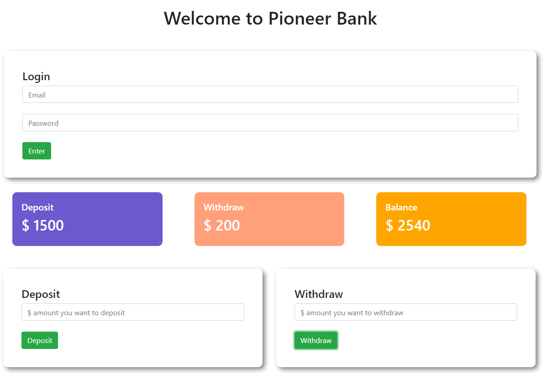Select the withdraw amount input box
Viewport: 547px width, 379px height.
point(406,312)
